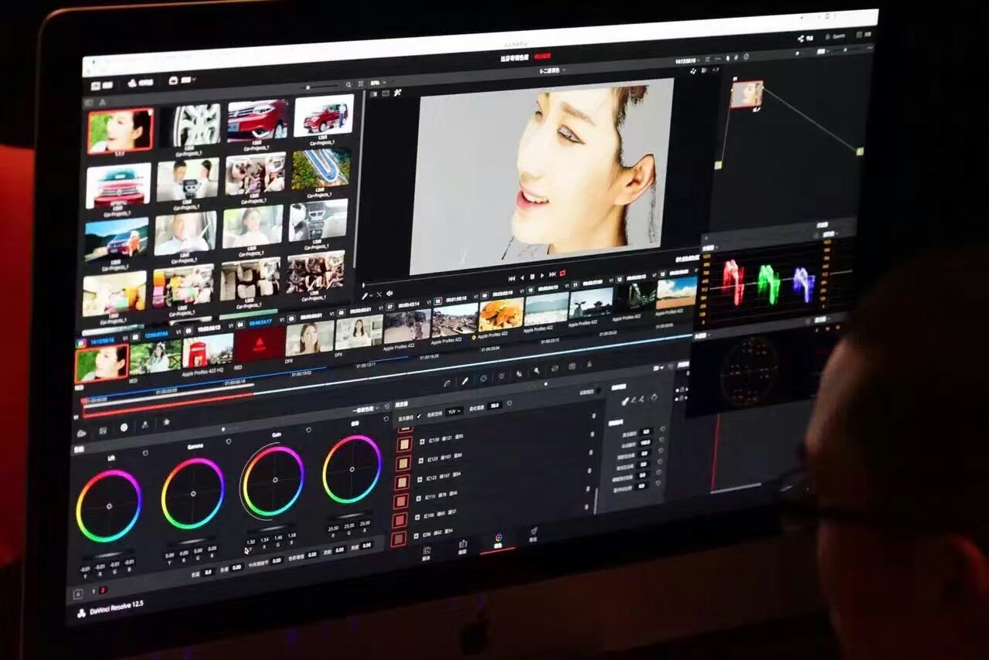Screen dimensions: 989x660
Task: Expand the color wheels mode dropdown
Action: pyautogui.click(x=368, y=410)
